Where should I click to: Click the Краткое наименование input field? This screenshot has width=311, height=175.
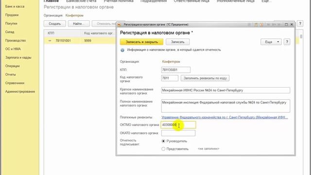pyautogui.click(x=225, y=90)
